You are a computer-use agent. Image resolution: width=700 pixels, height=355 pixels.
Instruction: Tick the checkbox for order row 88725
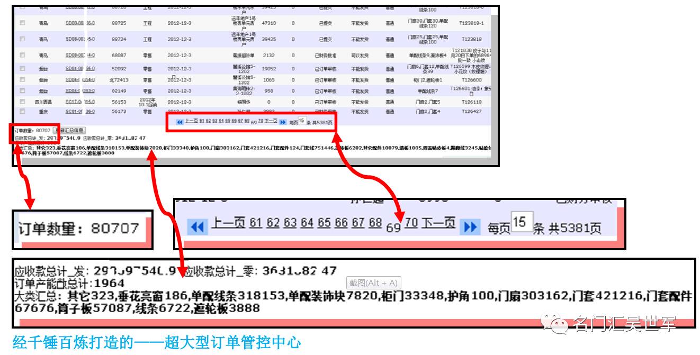point(22,24)
